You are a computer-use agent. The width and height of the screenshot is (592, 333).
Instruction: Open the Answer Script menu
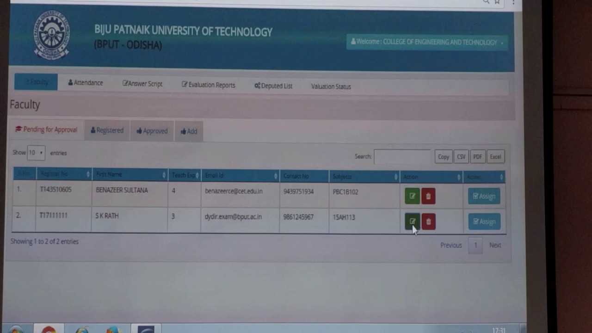(x=142, y=84)
